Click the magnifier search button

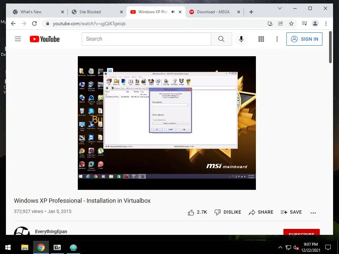(x=221, y=39)
